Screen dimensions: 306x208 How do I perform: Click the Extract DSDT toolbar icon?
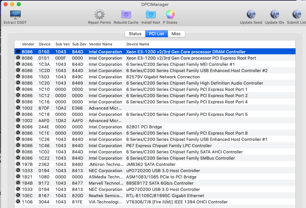(x=15, y=15)
